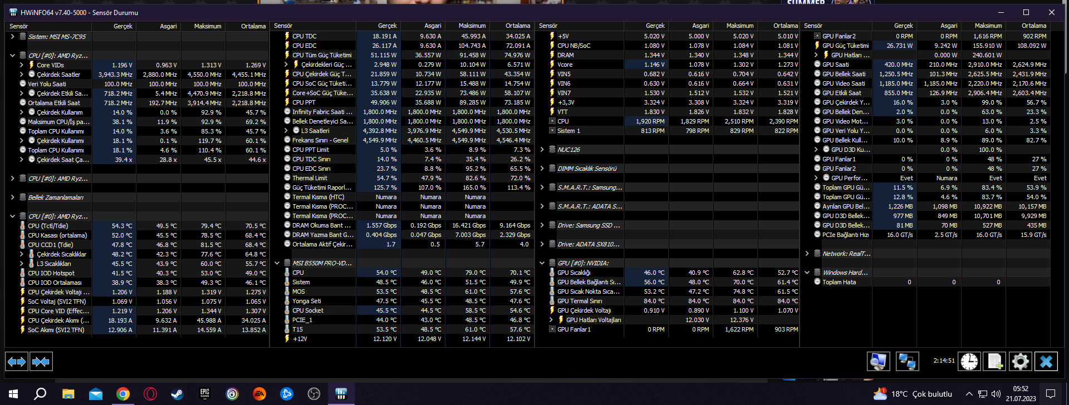The image size is (1069, 405).
Task: Click the blue X close sensors icon
Action: coord(1046,362)
